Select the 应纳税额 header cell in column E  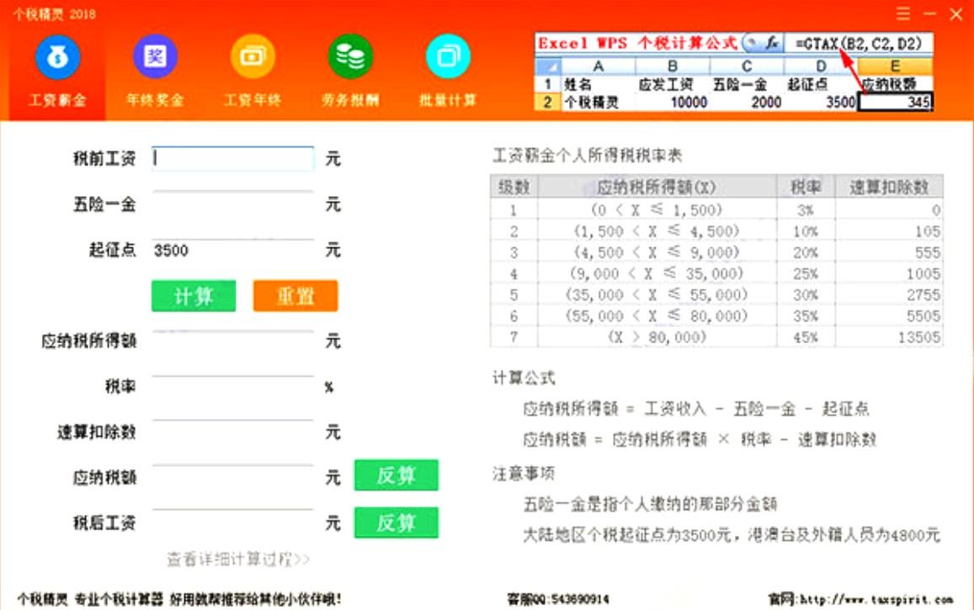pyautogui.click(x=895, y=84)
